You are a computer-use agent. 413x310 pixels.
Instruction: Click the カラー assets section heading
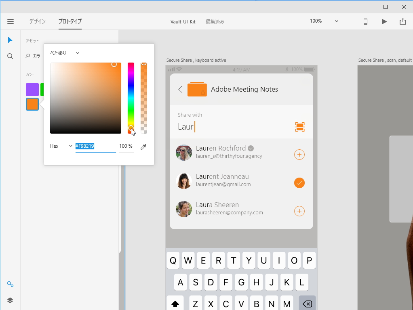tap(30, 75)
